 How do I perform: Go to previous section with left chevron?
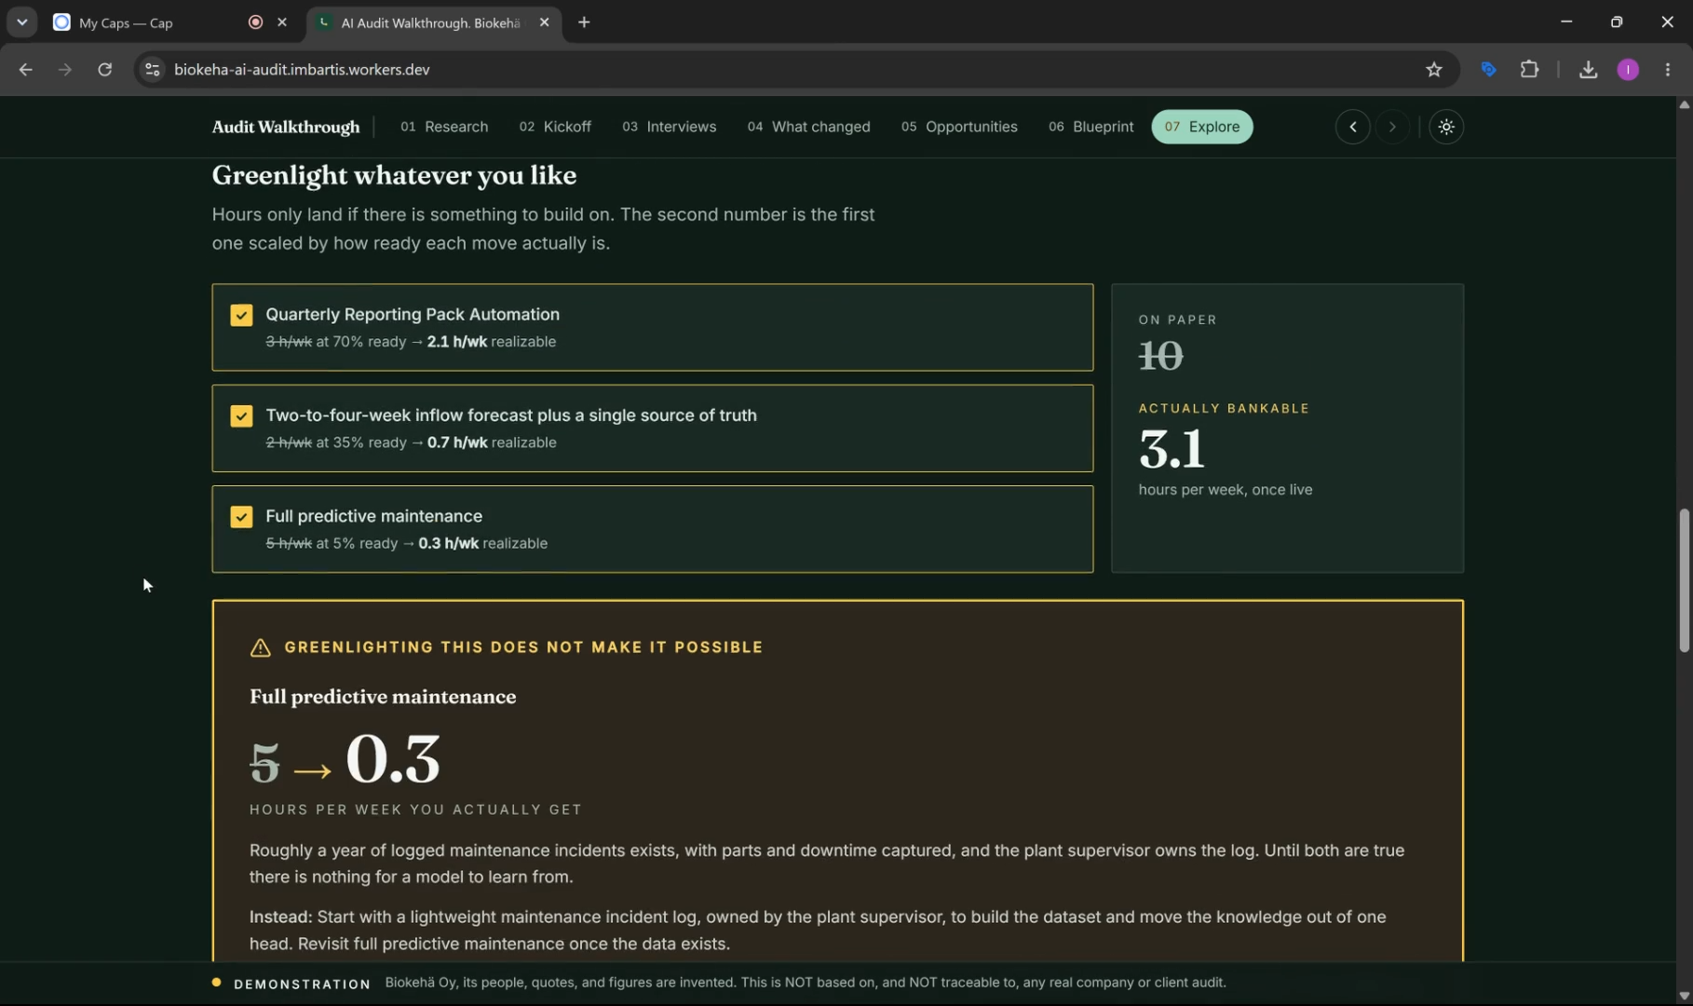pos(1352,127)
